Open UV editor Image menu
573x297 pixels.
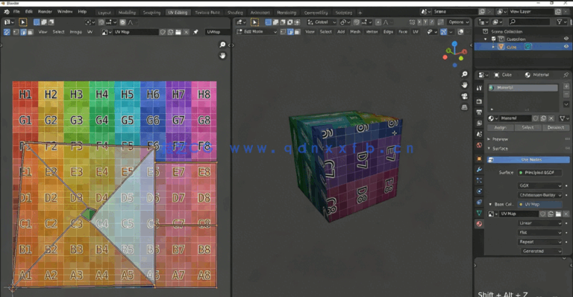[x=75, y=32]
